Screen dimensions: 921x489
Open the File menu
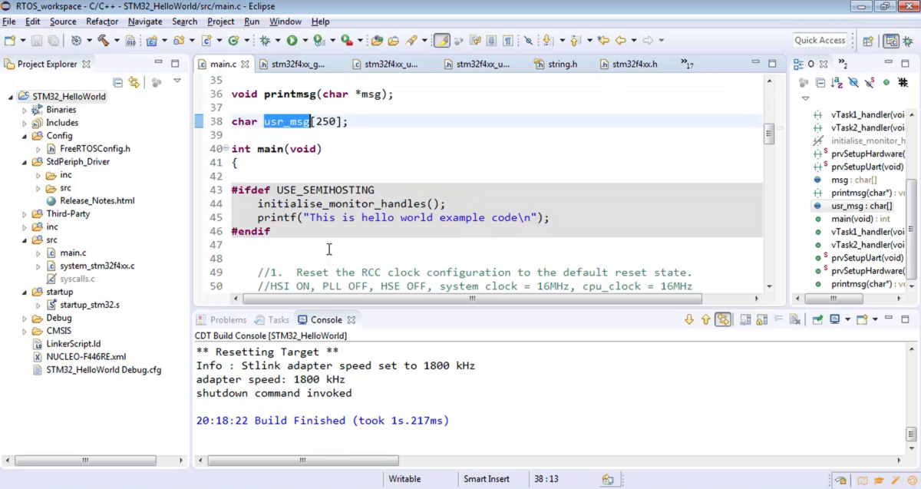click(9, 21)
